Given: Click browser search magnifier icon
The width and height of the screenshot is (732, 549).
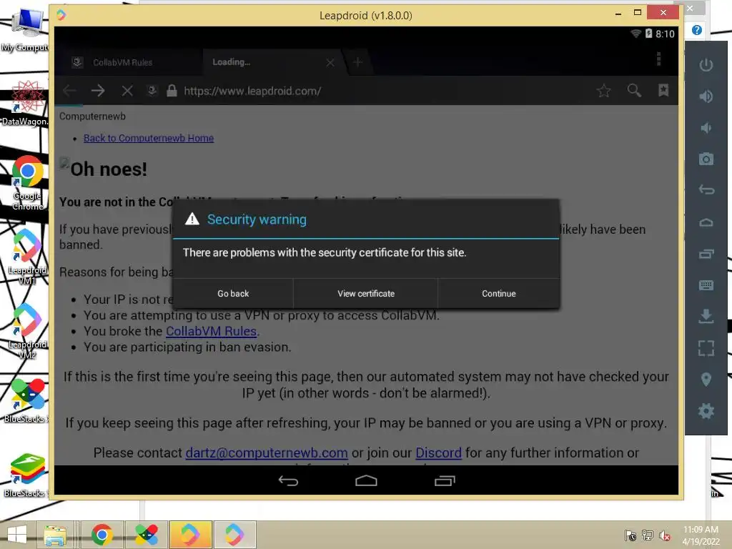Looking at the screenshot, I should [x=633, y=91].
